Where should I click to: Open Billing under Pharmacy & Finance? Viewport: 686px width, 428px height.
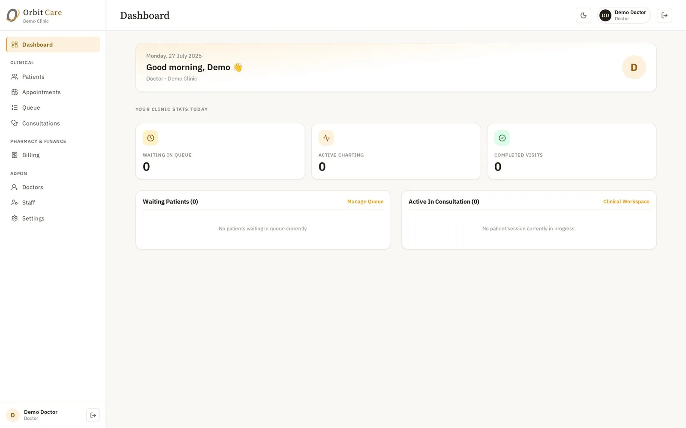53,155
